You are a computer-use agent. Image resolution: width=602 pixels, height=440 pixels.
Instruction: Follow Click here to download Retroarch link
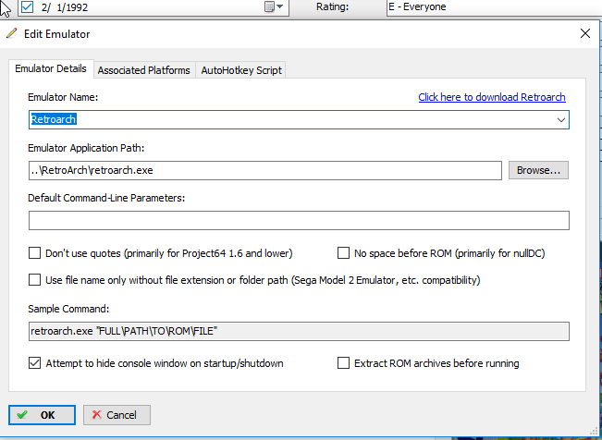point(492,97)
